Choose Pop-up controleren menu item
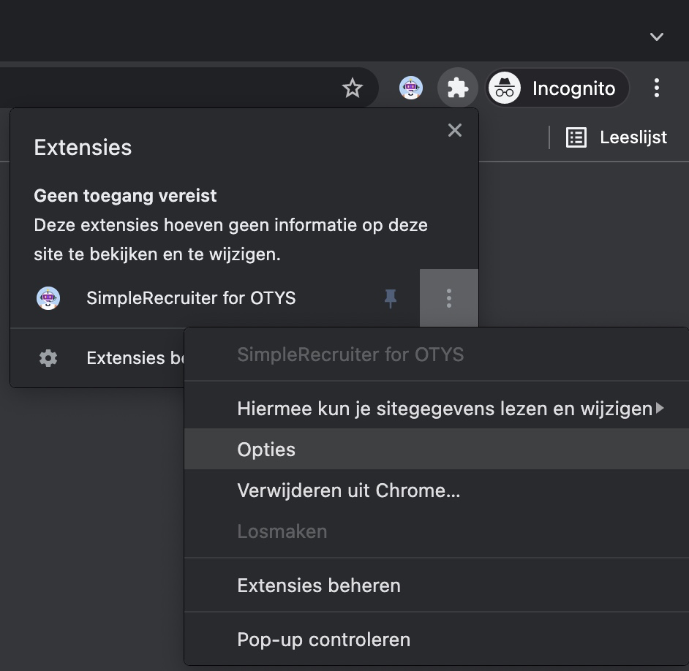 437,640
